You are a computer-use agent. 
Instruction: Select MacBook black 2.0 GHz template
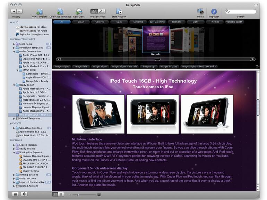pos(35,100)
